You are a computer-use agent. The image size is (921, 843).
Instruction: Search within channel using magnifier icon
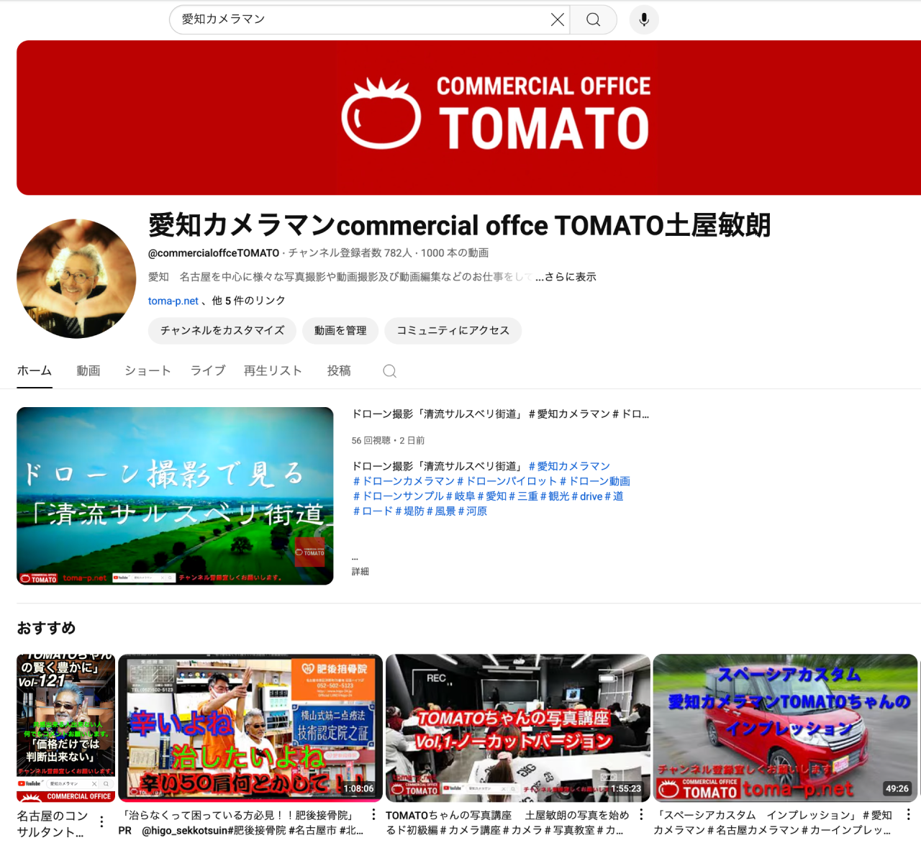click(389, 371)
